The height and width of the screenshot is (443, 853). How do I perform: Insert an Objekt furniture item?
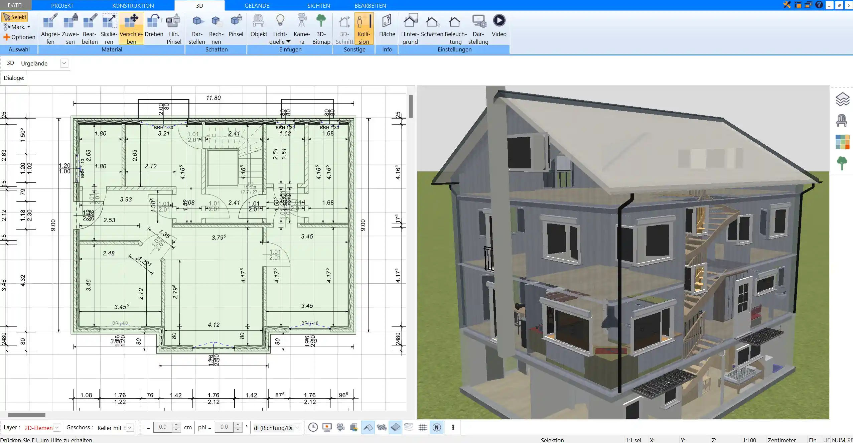(259, 25)
